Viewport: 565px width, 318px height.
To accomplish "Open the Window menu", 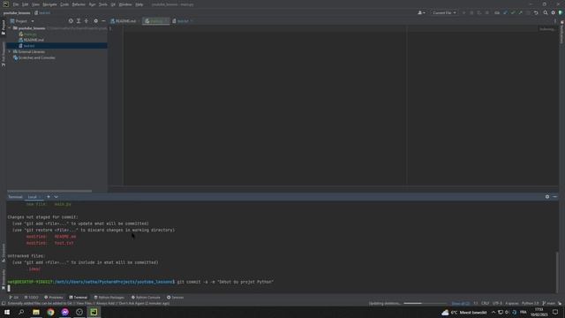I will (125, 4).
